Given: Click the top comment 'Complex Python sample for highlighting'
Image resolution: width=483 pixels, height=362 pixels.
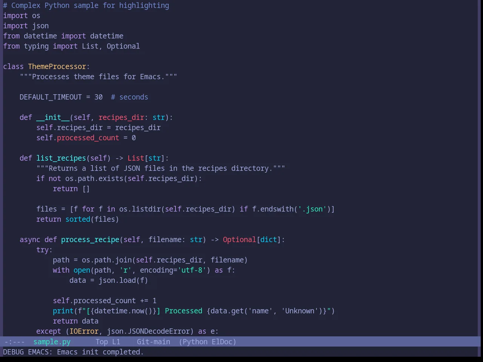Looking at the screenshot, I should pos(86,5).
